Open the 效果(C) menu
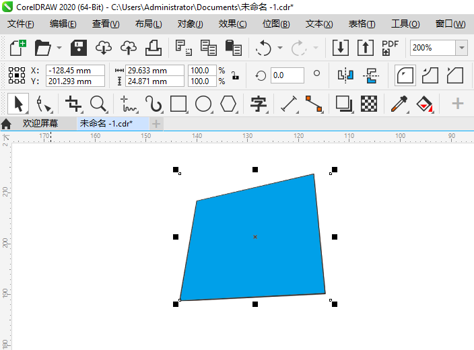Image resolution: width=474 pixels, height=350 pixels. point(232,24)
